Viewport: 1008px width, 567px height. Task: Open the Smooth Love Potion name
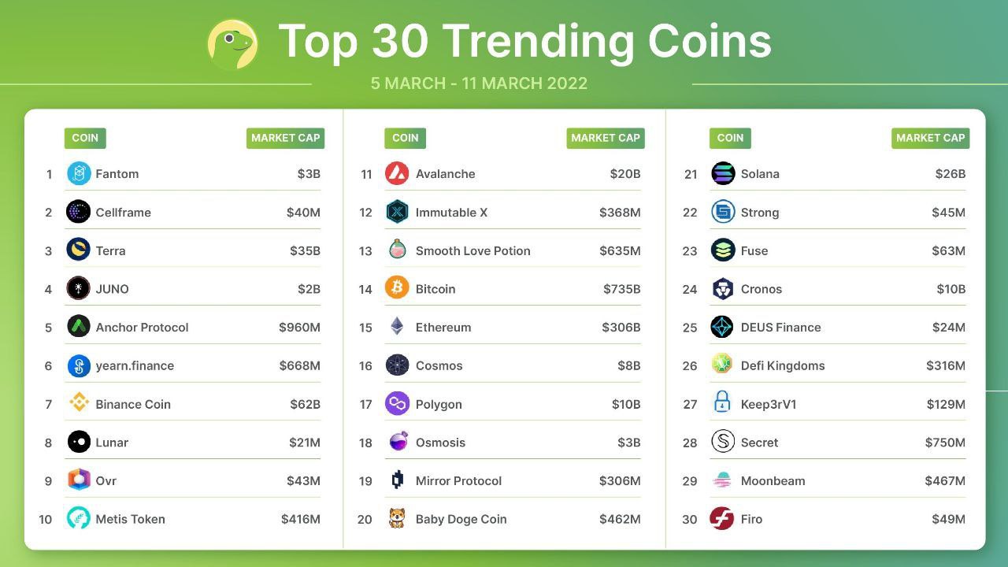point(472,250)
